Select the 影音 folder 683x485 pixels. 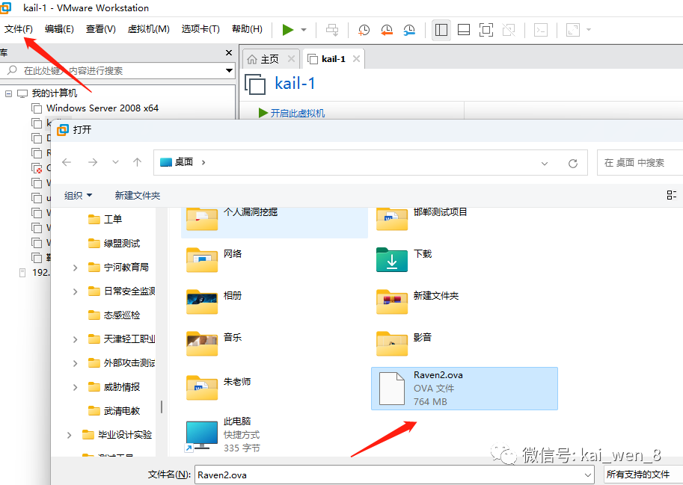point(404,343)
